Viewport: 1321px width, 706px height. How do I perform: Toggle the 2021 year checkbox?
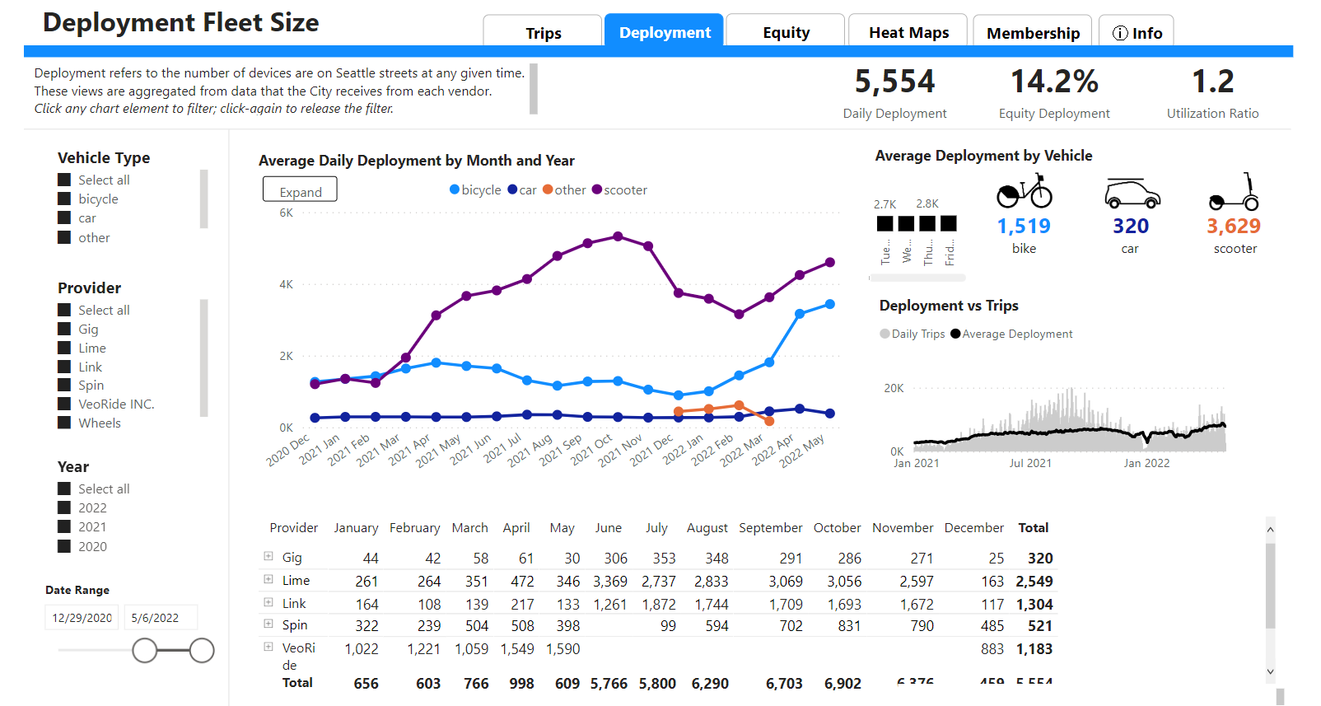point(64,527)
